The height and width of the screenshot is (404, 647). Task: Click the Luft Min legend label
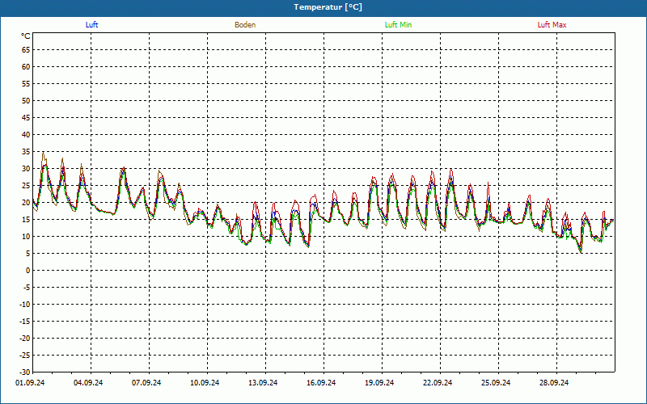[398, 25]
